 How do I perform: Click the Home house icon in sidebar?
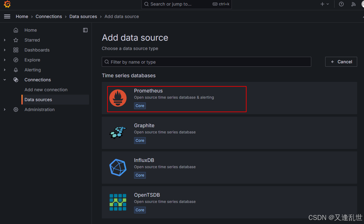pyautogui.click(x=16, y=30)
